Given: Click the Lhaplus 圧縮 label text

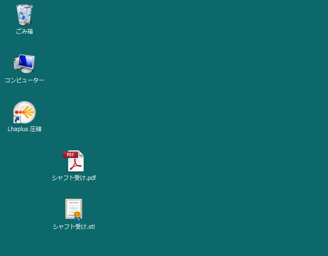Looking at the screenshot, I should tap(24, 129).
